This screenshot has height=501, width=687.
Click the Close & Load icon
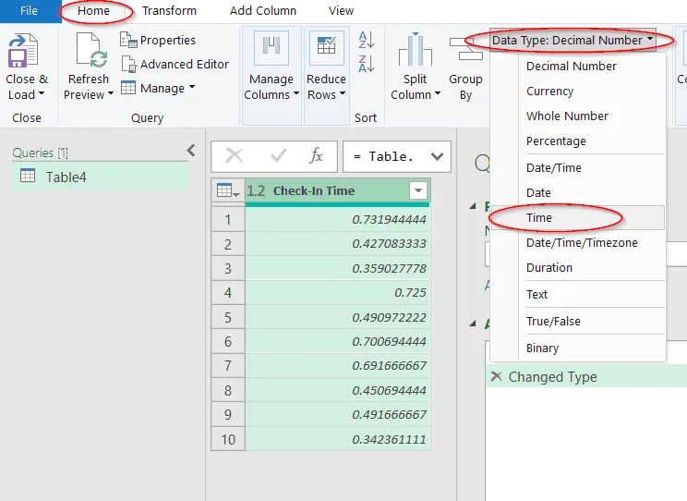(23, 51)
